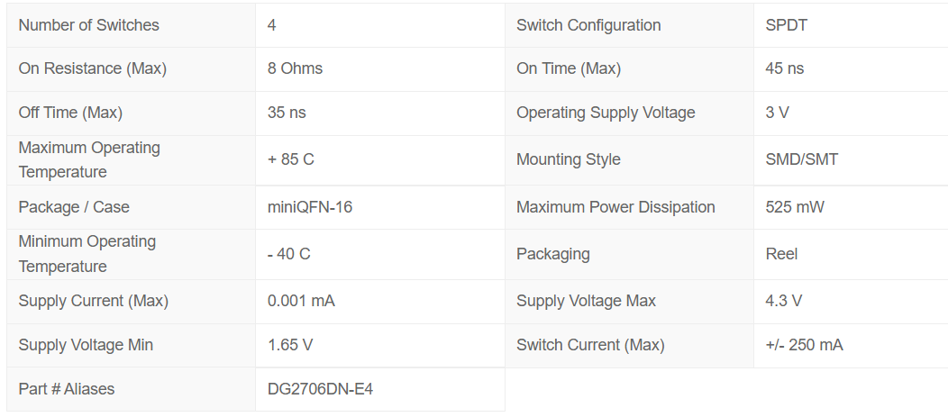Select the - 40 C minimum temperature
The height and width of the screenshot is (417, 948).
pos(289,254)
